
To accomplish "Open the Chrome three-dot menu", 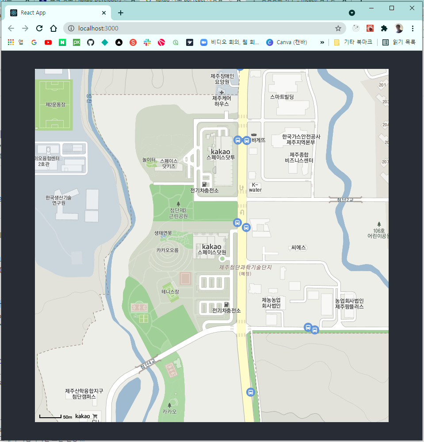I will click(413, 28).
